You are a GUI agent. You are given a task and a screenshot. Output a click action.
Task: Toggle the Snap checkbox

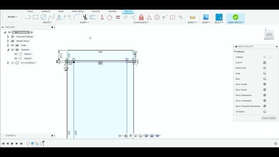pos(265,73)
